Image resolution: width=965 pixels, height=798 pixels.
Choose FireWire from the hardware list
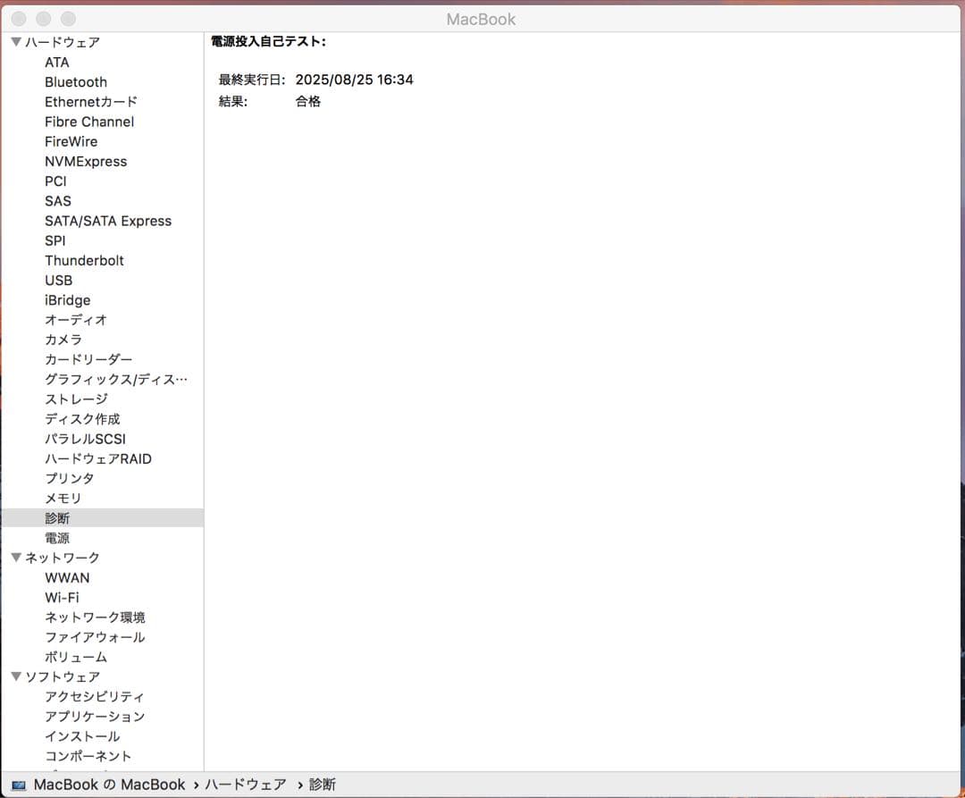pos(71,141)
